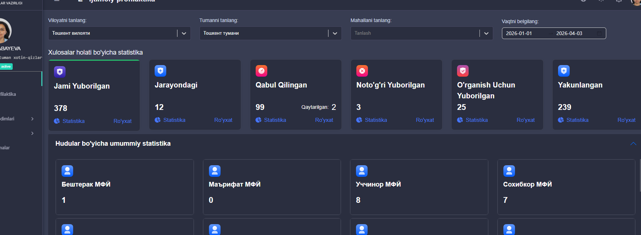Click the start date 2026-01-01 field
The image size is (641, 235).
click(x=519, y=33)
